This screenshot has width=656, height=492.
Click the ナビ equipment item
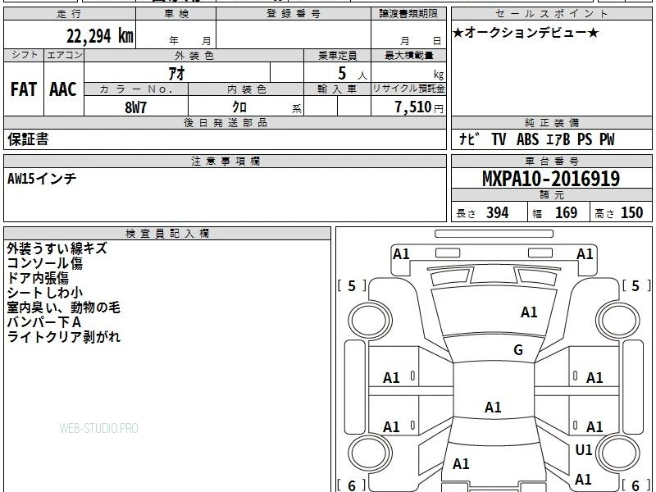[x=469, y=139]
